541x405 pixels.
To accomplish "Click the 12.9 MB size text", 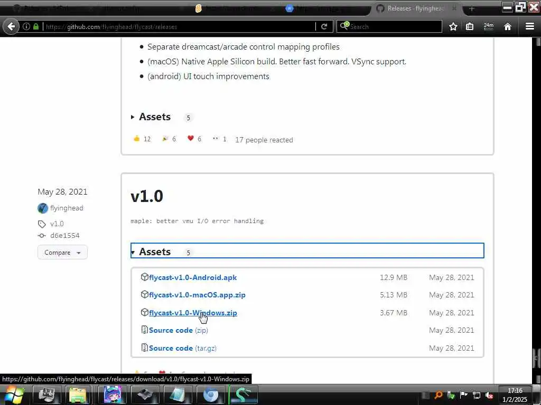I will click(x=393, y=277).
